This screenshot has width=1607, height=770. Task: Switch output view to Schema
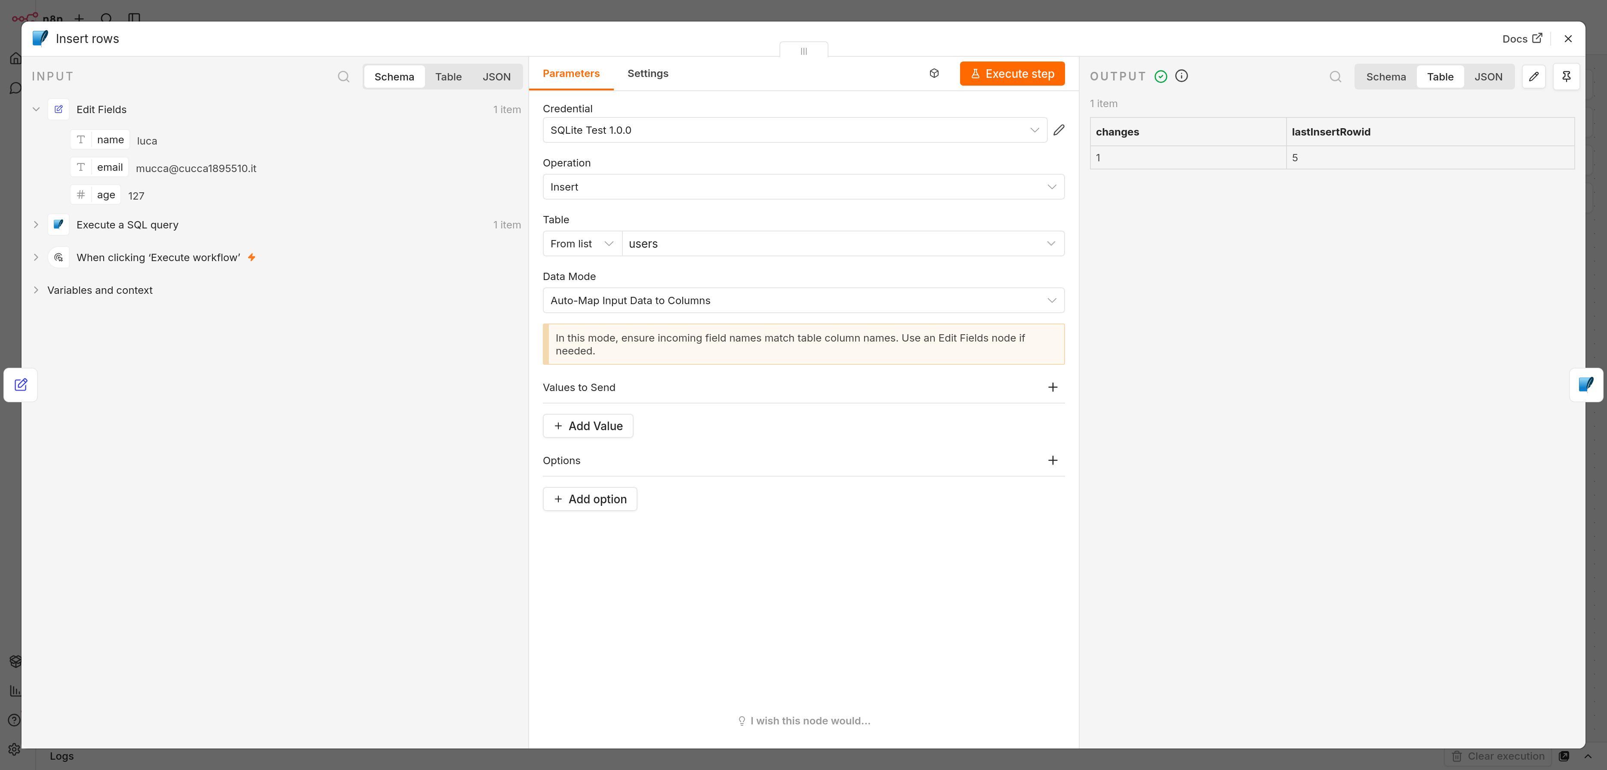1385,77
